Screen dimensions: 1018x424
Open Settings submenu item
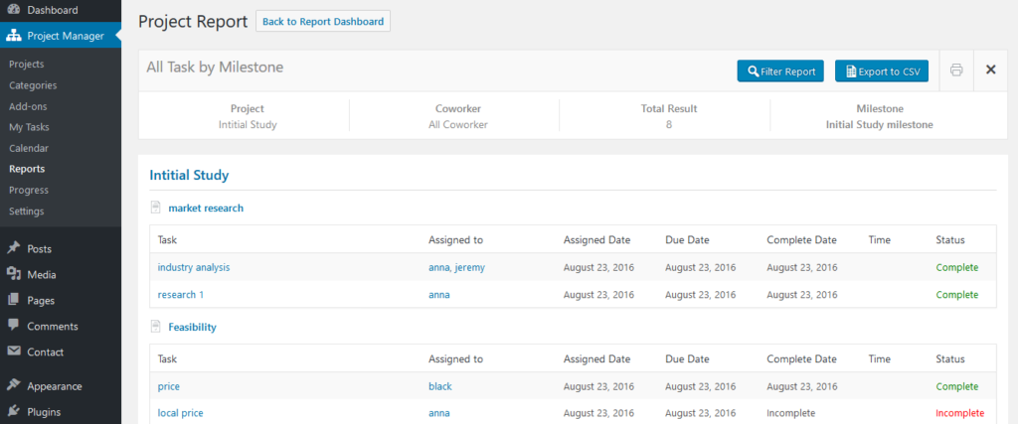point(27,212)
